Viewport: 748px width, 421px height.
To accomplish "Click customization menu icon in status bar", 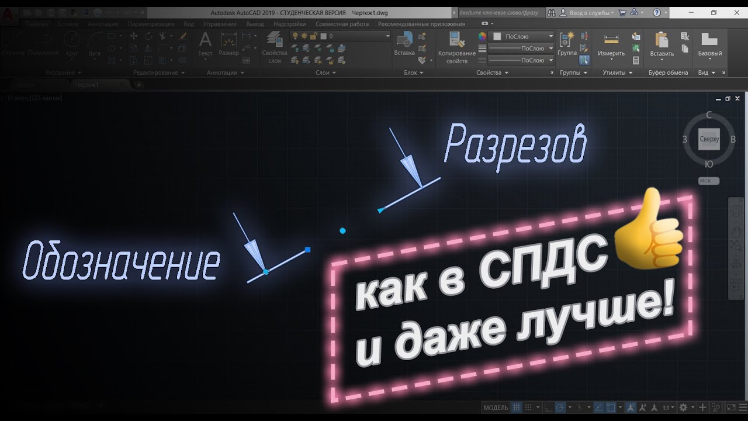I will click(743, 407).
